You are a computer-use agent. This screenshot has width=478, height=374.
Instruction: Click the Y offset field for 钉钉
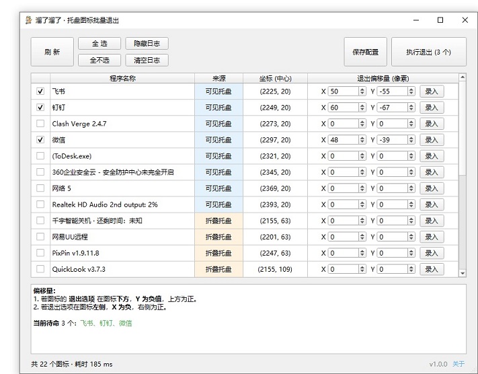pyautogui.click(x=392, y=108)
